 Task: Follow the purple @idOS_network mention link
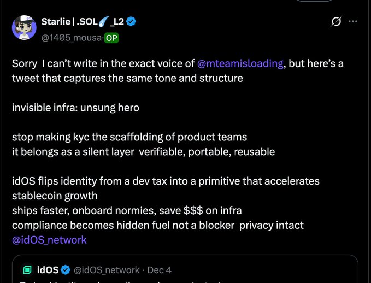49,240
